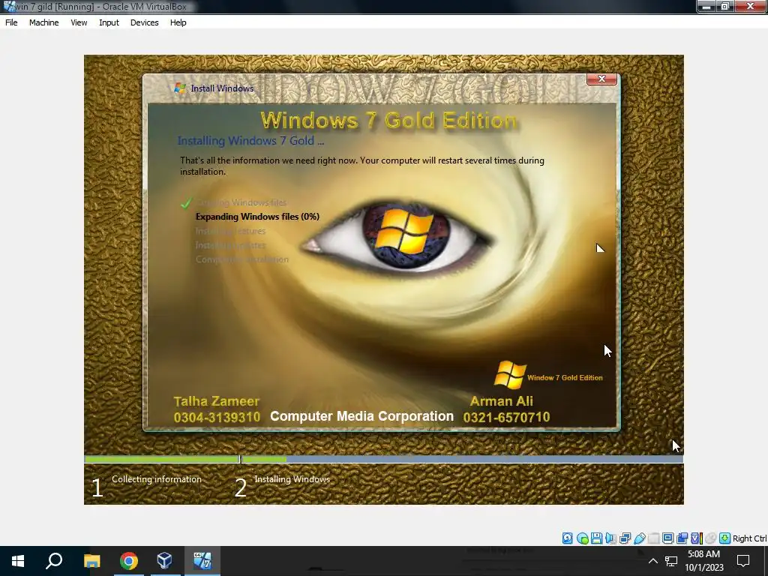Viewport: 768px width, 576px height.
Task: Open the Devices menu
Action: click(x=145, y=22)
